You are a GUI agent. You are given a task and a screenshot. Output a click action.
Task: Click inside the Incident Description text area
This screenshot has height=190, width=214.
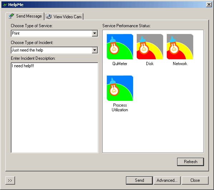coord(54,108)
